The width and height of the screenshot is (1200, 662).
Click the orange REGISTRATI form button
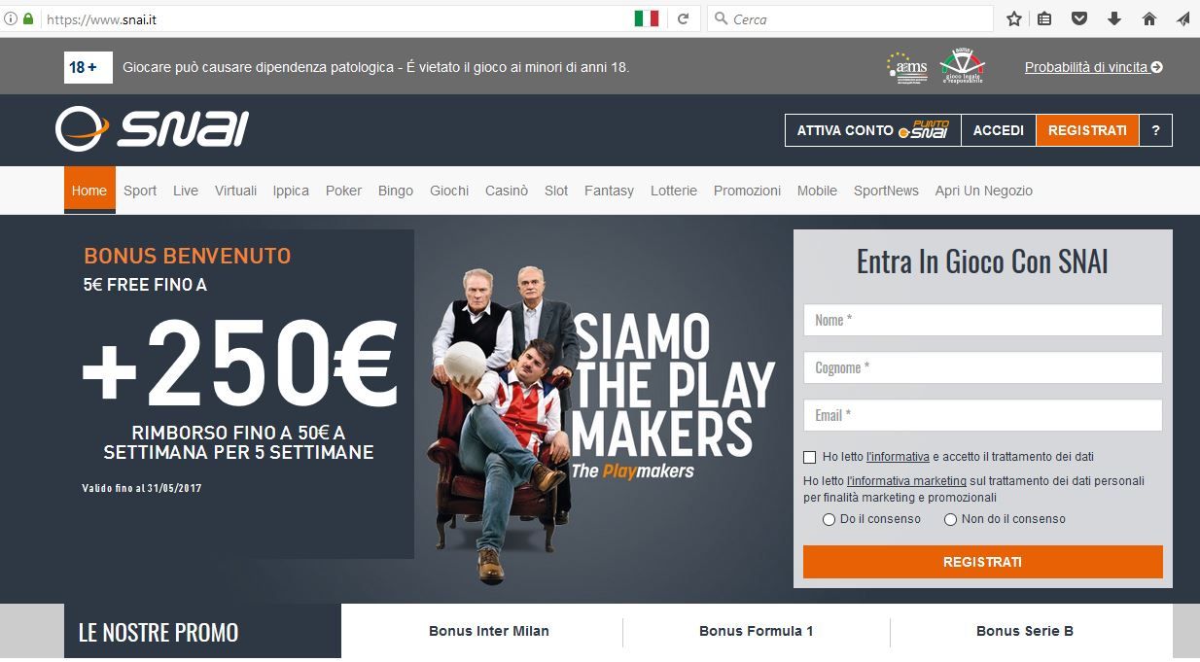click(x=983, y=562)
